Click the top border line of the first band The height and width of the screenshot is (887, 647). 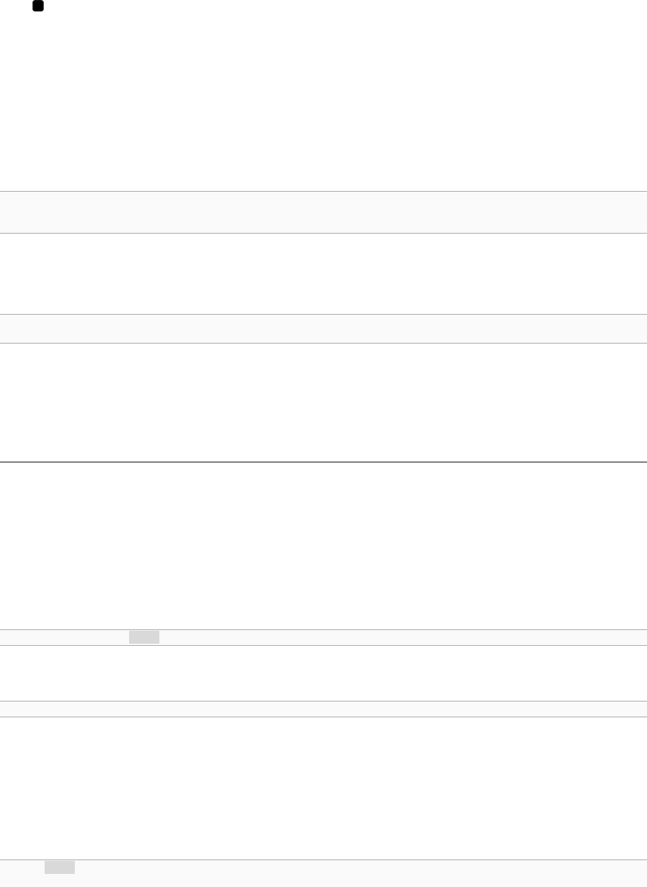323,192
